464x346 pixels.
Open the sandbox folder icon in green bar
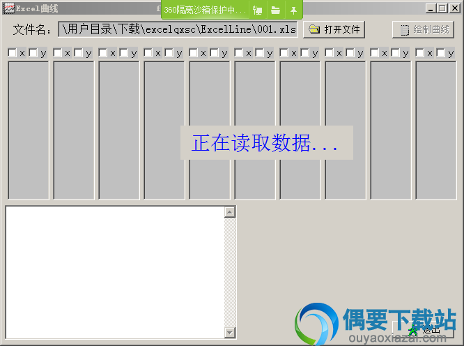pos(275,10)
